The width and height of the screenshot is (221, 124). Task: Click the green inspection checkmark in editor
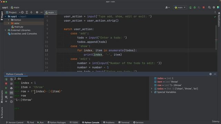[x=215, y=17]
